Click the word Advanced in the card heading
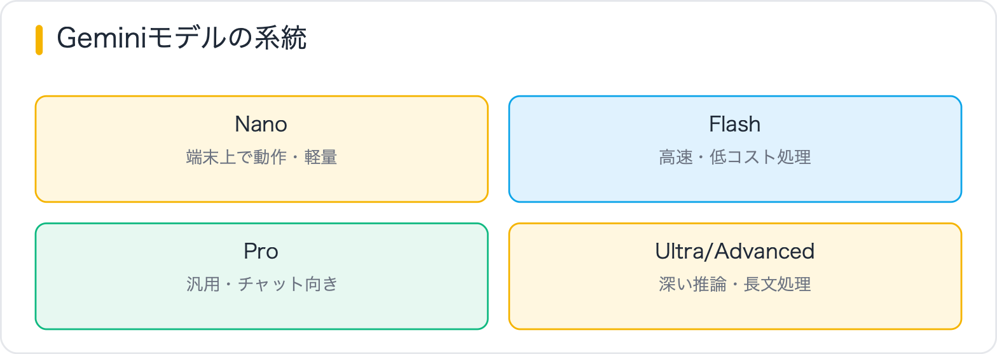The image size is (997, 354). click(x=765, y=251)
